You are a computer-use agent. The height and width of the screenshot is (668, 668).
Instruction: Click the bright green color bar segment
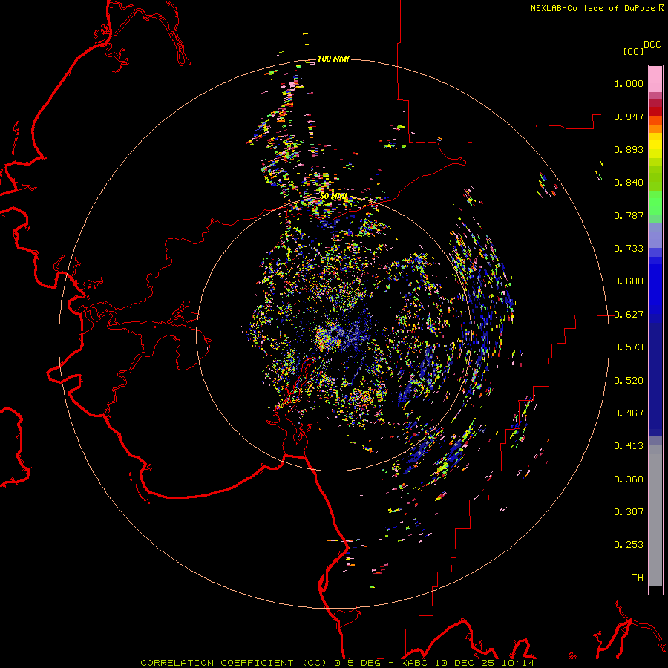(x=655, y=203)
